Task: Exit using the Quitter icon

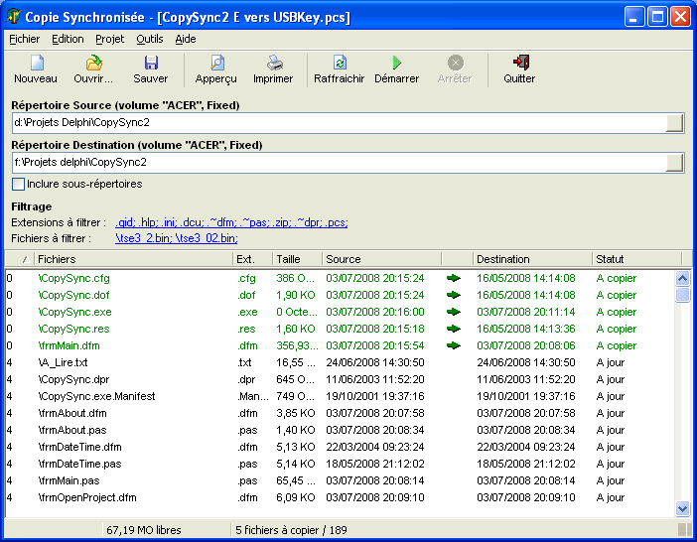Action: tap(521, 63)
